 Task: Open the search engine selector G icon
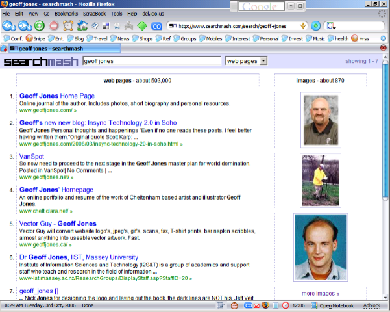point(330,26)
